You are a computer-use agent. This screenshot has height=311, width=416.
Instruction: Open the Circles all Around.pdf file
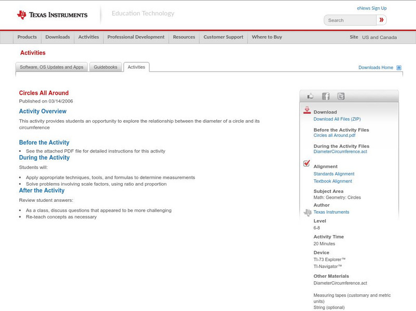pyautogui.click(x=334, y=135)
